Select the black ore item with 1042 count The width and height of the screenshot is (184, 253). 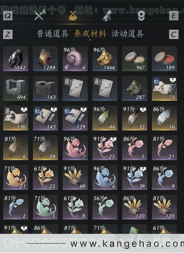(16, 59)
